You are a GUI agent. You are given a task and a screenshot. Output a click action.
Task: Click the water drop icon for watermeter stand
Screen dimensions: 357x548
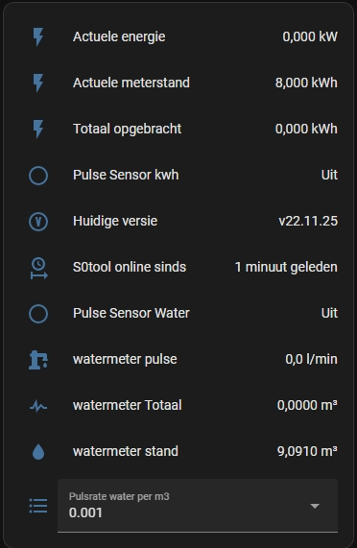tap(38, 451)
